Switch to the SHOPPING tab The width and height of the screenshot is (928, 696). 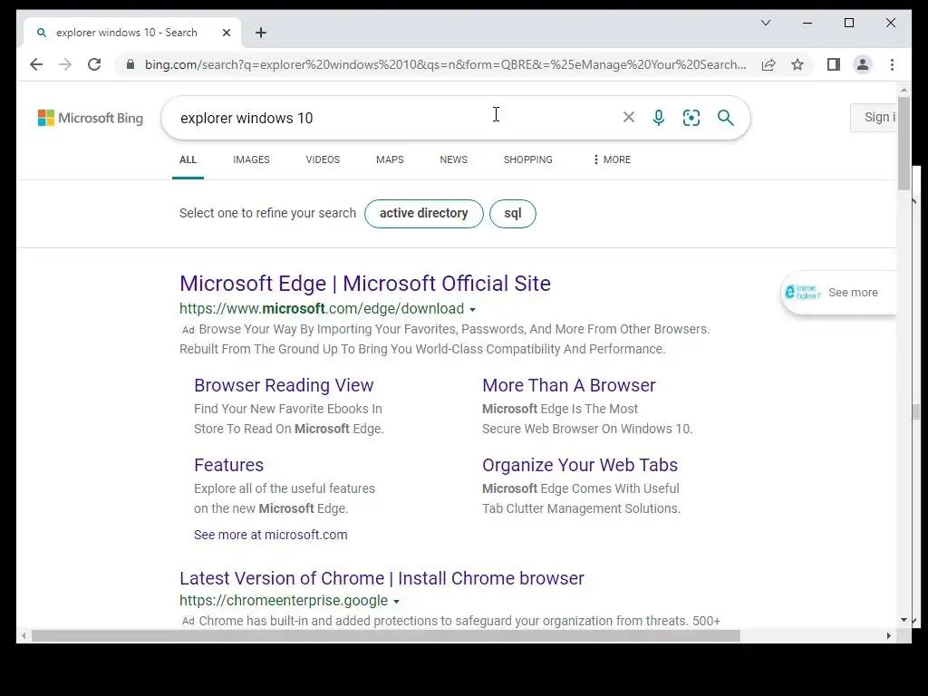pyautogui.click(x=528, y=159)
